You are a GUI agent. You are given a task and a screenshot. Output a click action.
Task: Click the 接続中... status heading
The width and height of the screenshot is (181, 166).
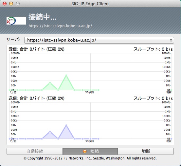pos(43,17)
